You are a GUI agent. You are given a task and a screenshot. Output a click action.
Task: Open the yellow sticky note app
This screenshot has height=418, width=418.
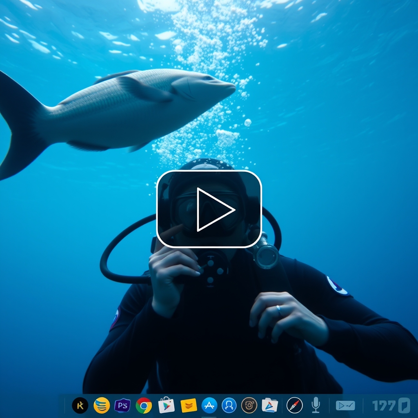tap(189, 405)
